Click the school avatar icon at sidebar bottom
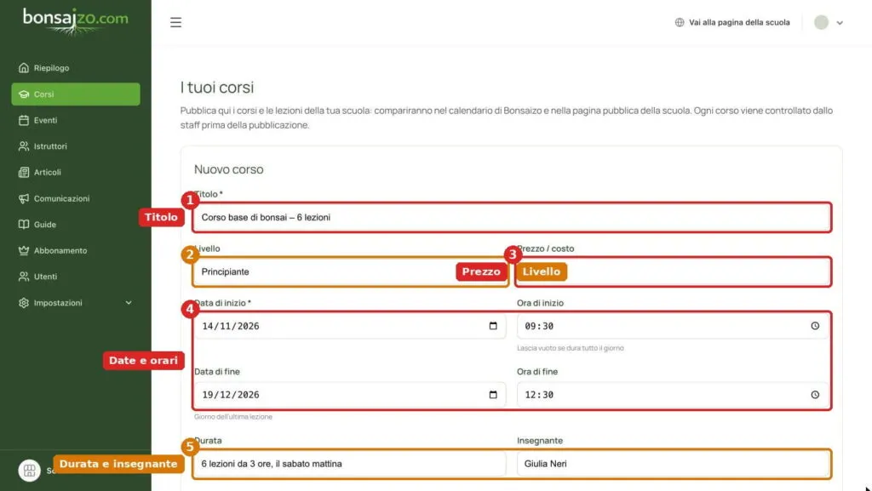Image resolution: width=872 pixels, height=491 pixels. 30,471
